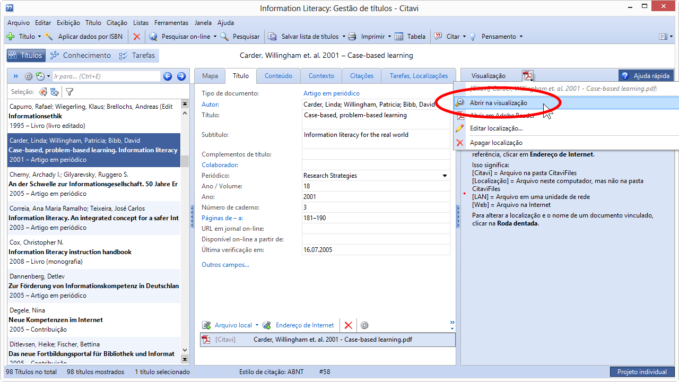679x382 pixels.
Task: Switch to the Mapa tab
Action: click(210, 76)
